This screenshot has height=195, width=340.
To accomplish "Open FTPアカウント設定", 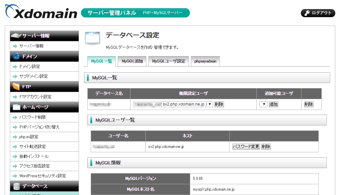I will coord(44,97).
